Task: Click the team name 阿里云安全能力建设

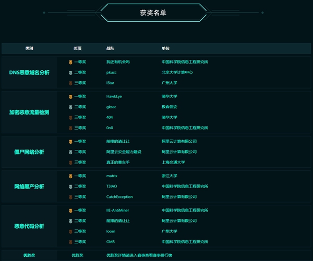Action: coord(124,152)
